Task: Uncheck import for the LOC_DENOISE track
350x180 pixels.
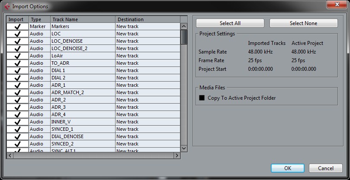Action: (17, 41)
